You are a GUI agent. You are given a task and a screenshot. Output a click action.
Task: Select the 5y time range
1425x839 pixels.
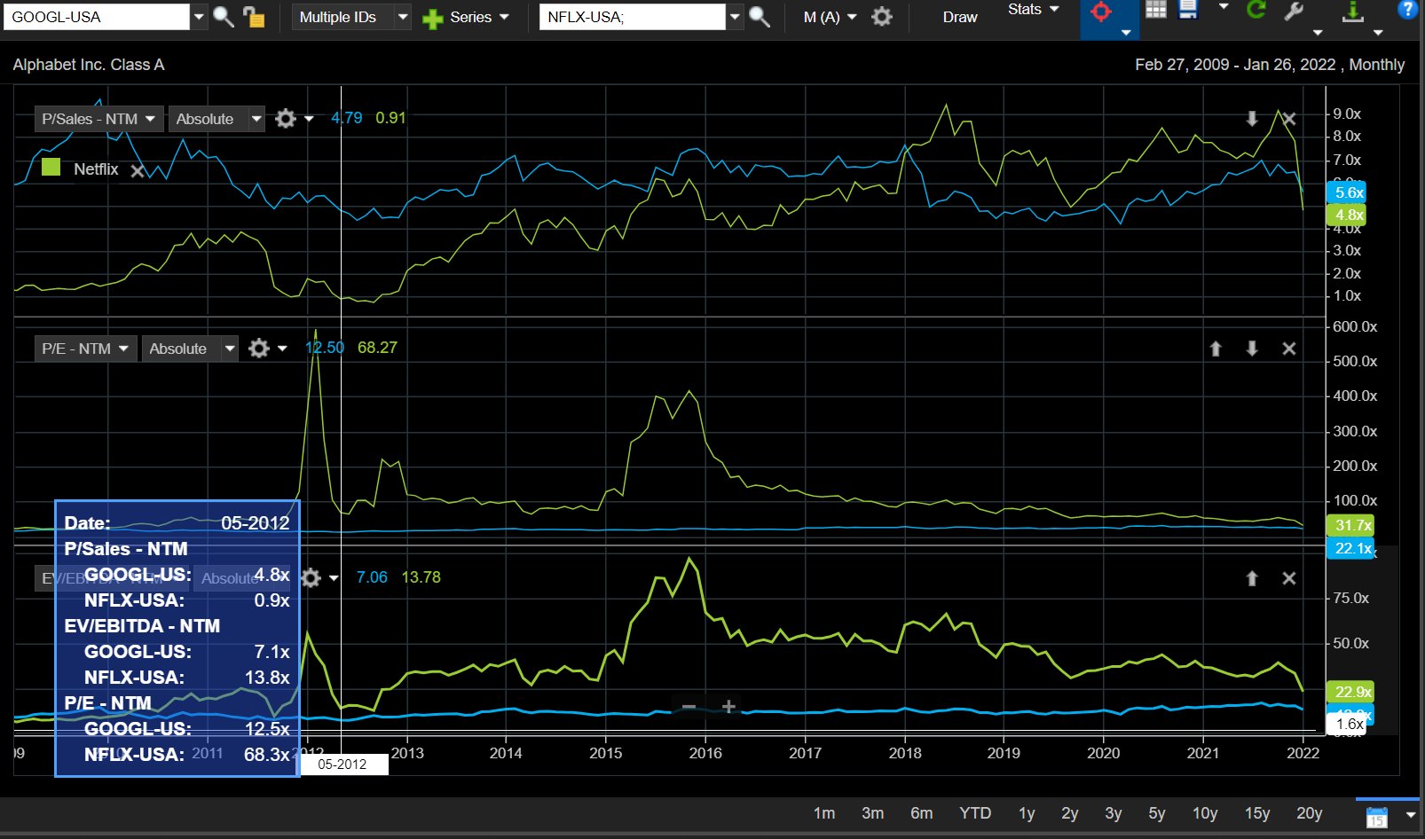1157,813
